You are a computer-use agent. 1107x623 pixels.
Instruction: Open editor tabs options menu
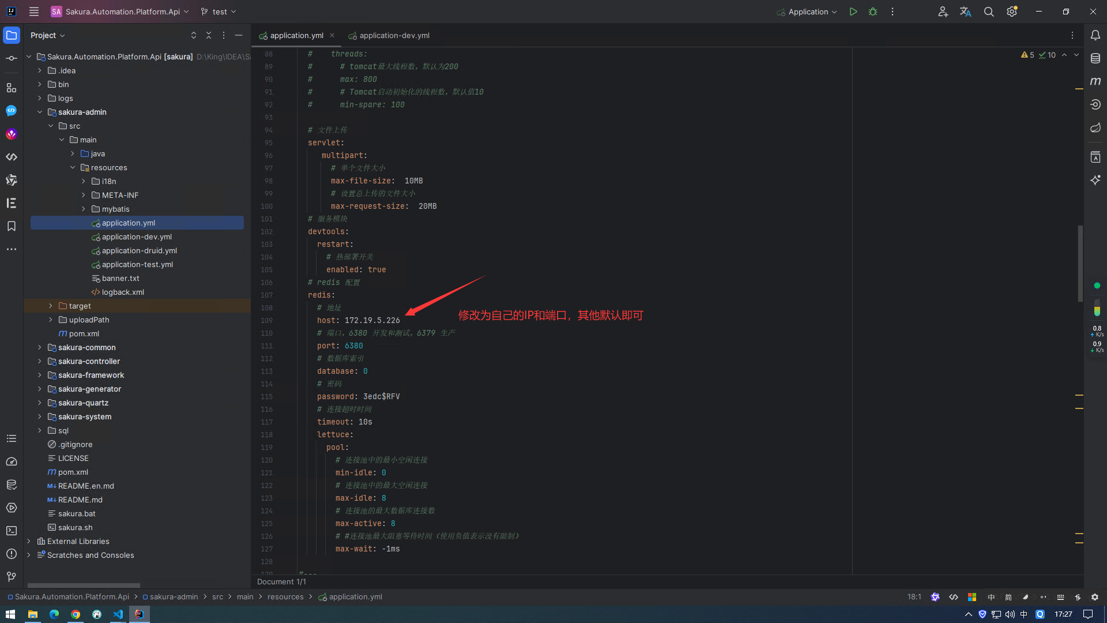(x=1072, y=35)
